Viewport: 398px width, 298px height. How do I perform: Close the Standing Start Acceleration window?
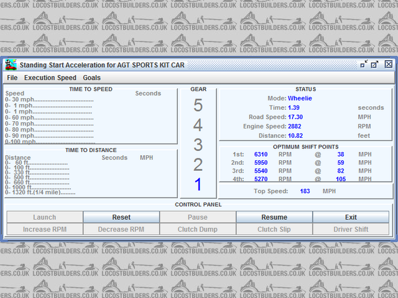point(388,65)
